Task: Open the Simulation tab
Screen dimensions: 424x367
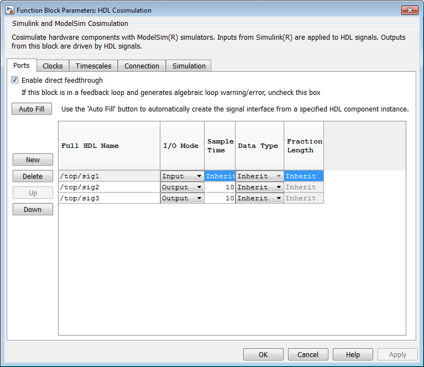Action: [x=189, y=66]
